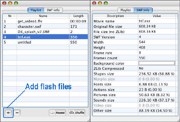The image size is (180, 122).
Task: Click Original file size row label
Action: click(x=108, y=27)
